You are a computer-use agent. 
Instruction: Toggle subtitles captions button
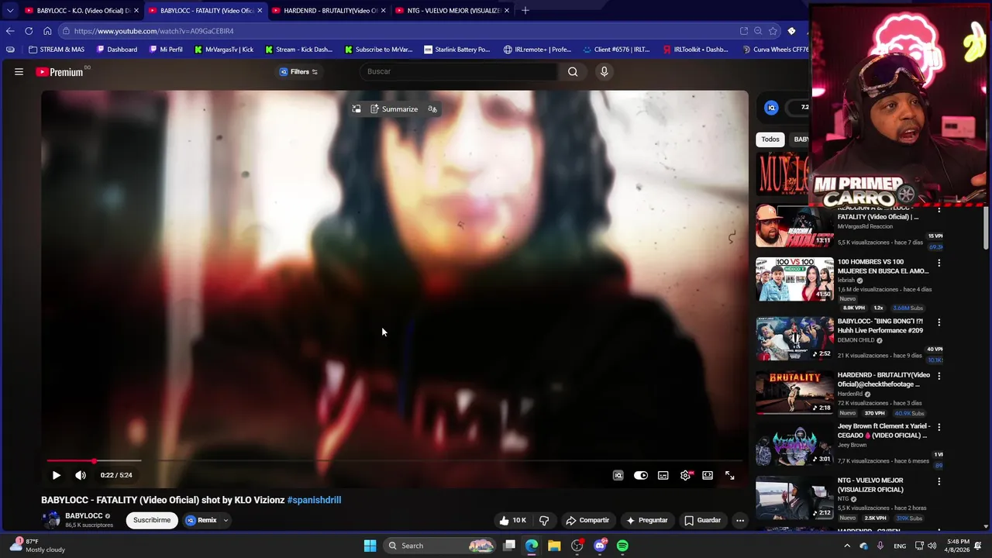[663, 475]
